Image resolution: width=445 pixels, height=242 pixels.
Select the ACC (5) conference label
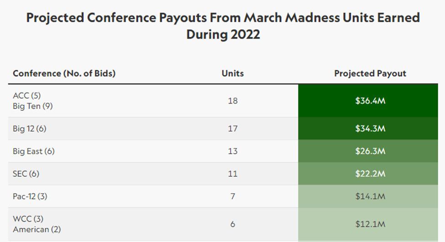tap(27, 96)
